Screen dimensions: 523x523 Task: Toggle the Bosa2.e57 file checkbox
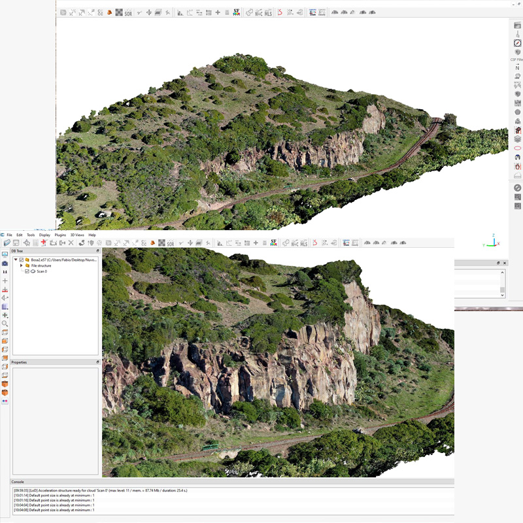coord(22,260)
